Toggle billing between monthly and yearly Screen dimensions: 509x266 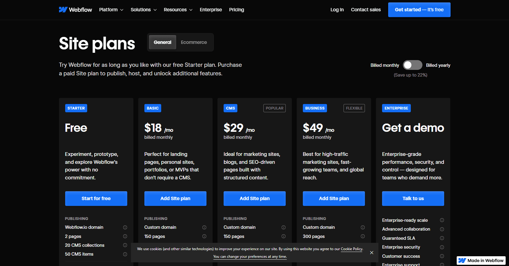point(412,65)
